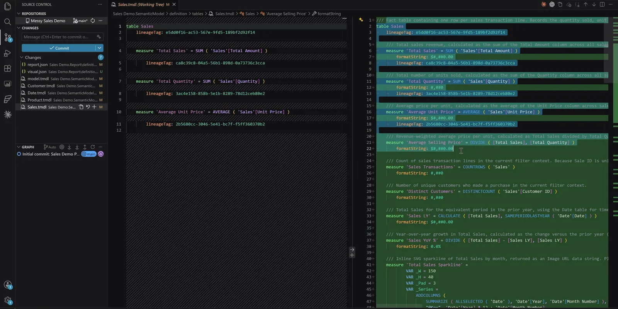Click the cloud icon beside the main badge

[101, 154]
